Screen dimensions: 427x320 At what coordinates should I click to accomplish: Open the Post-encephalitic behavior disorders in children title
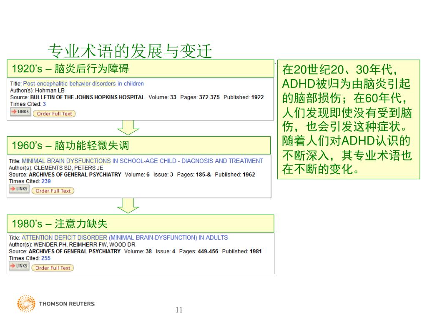(83, 84)
